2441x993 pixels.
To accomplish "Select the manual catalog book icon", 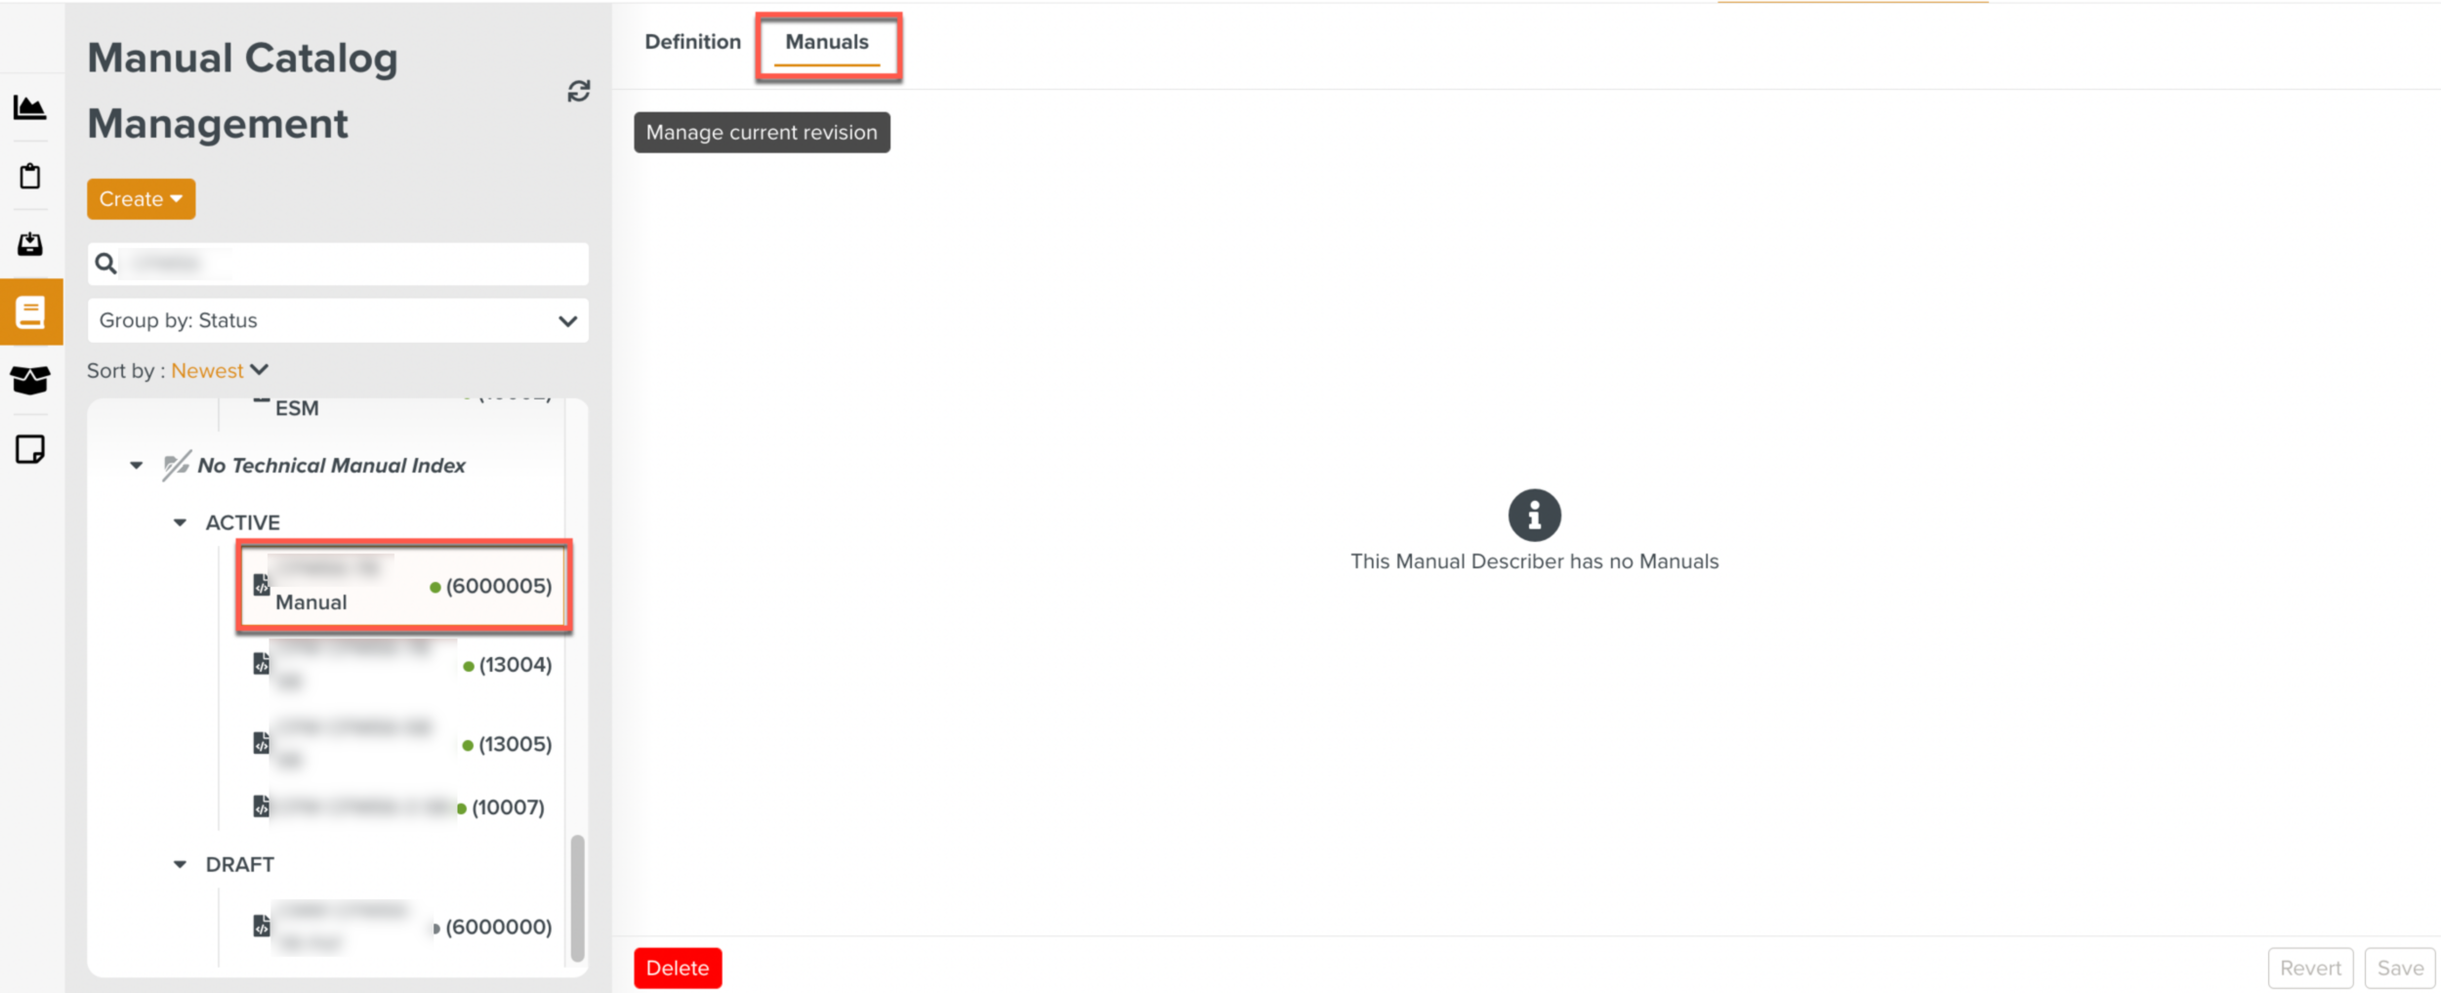I will [x=30, y=312].
